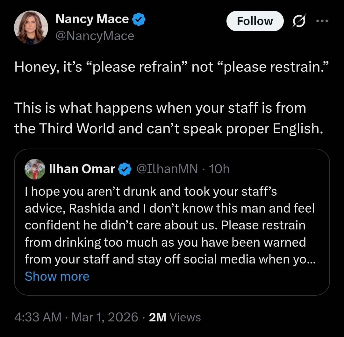This screenshot has width=344, height=337.
Task: Follow Nancy Mace's account
Action: [x=254, y=21]
